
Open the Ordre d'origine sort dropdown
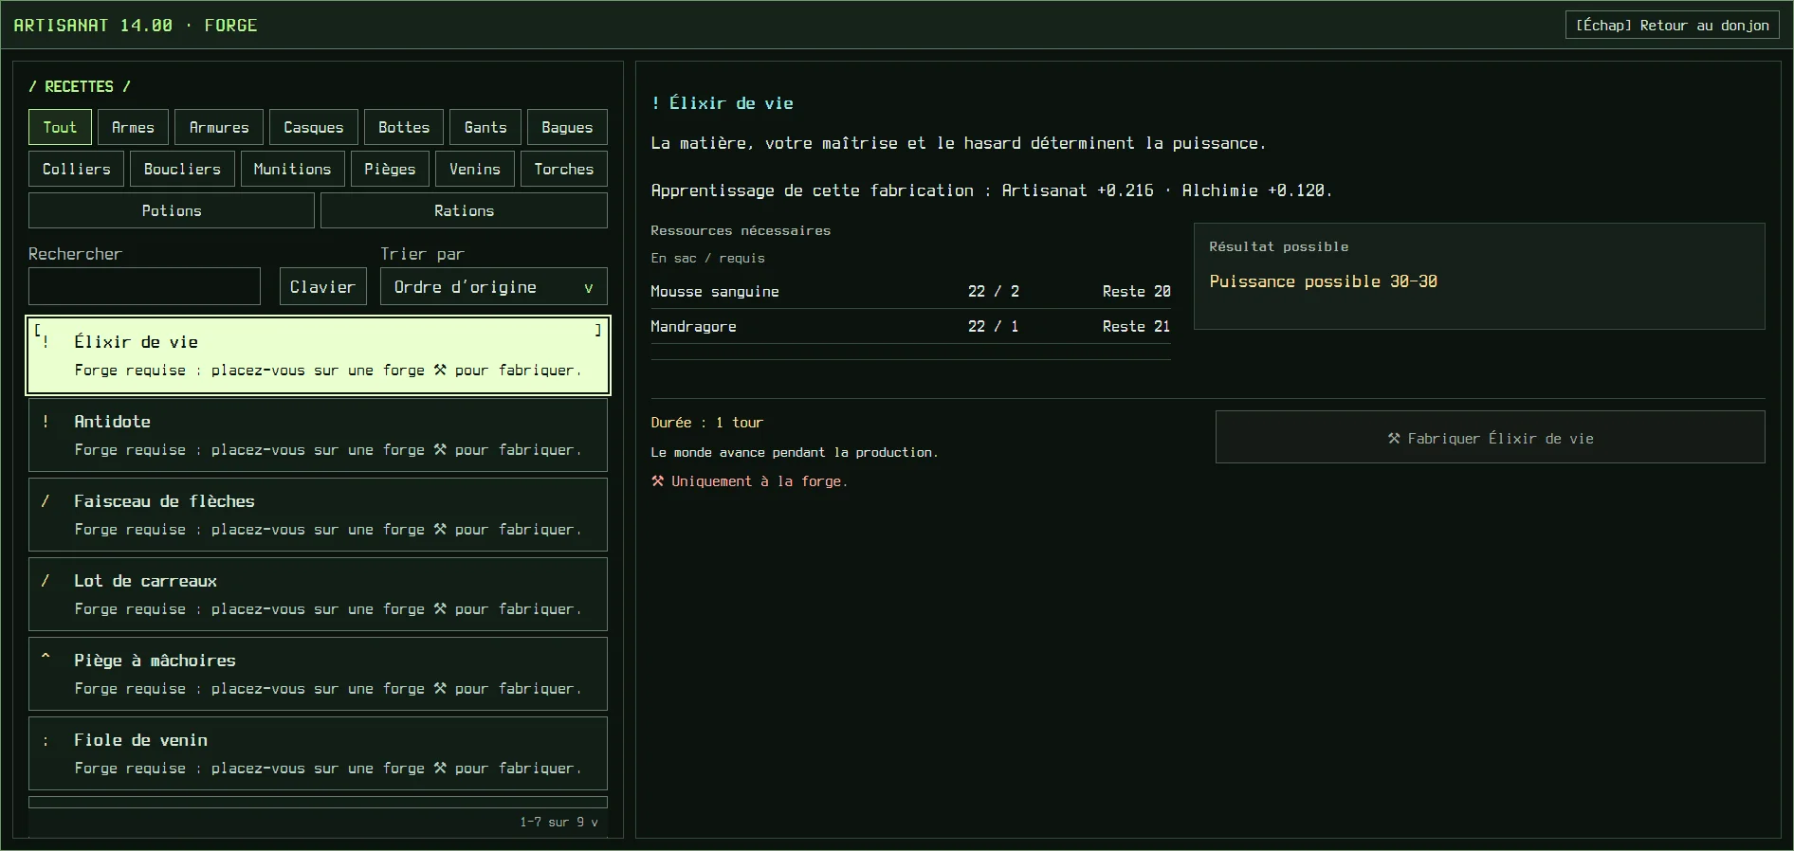coord(494,286)
